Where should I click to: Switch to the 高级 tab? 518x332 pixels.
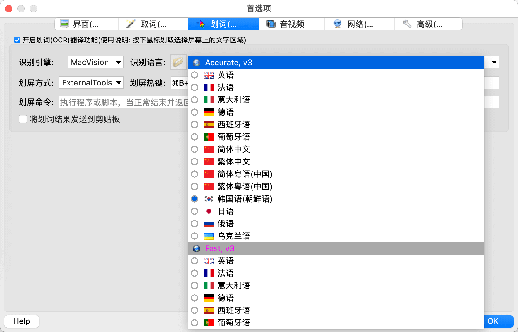429,24
